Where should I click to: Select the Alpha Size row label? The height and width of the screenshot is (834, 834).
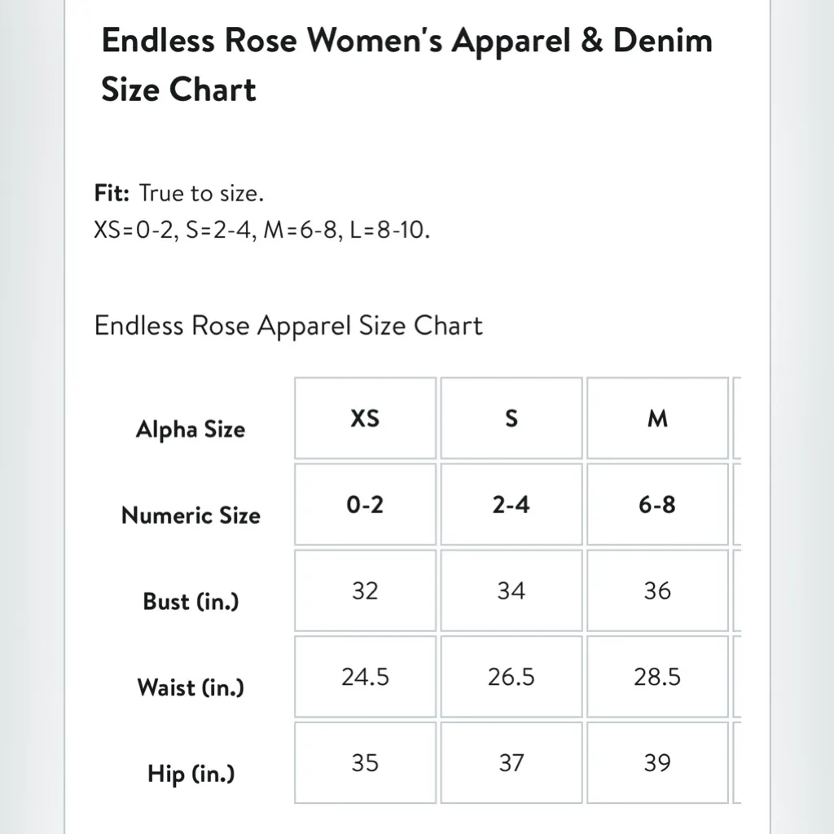coord(190,429)
